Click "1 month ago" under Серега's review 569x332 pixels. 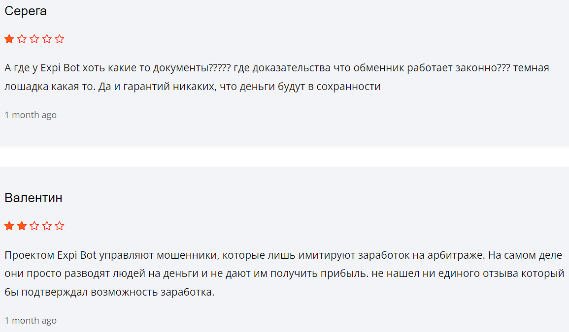tap(31, 115)
